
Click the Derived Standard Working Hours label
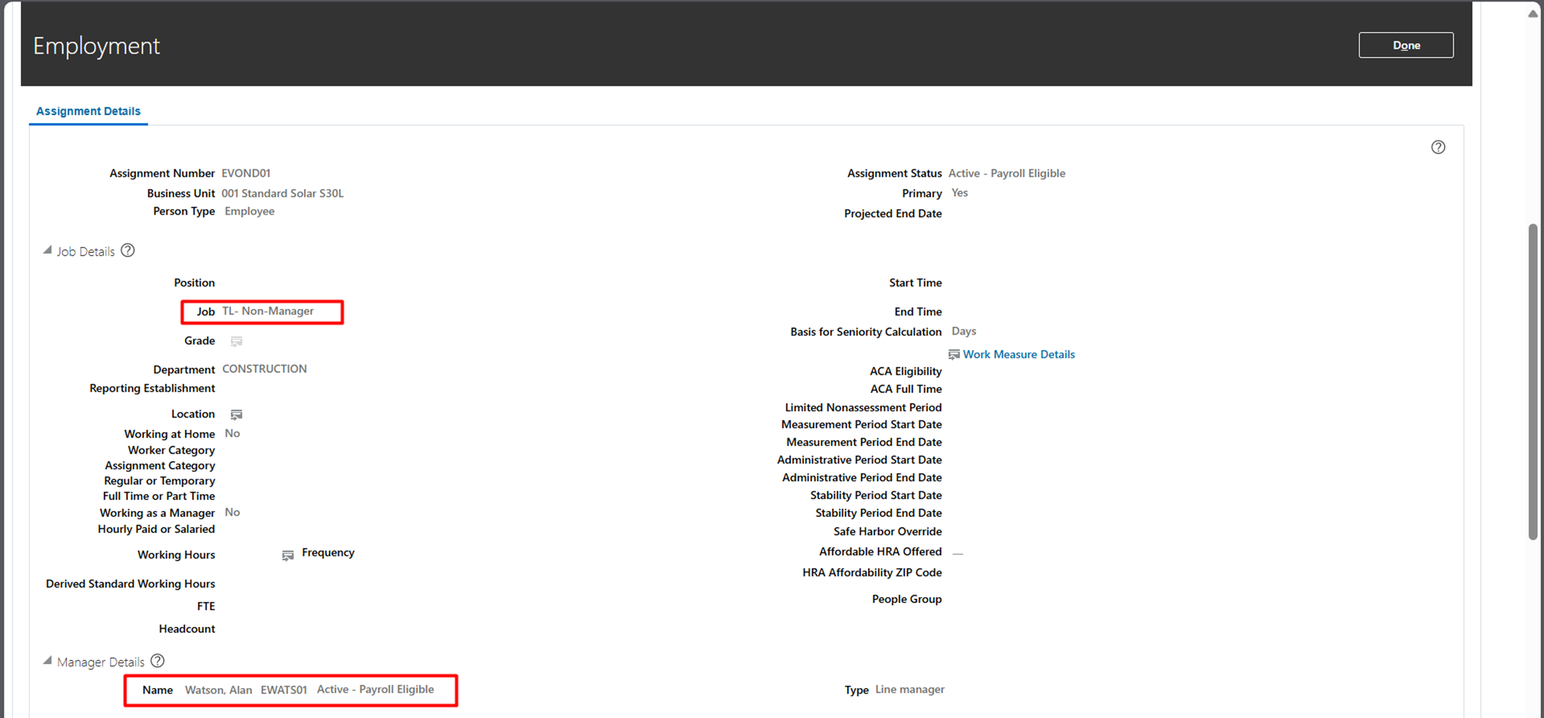pyautogui.click(x=130, y=584)
